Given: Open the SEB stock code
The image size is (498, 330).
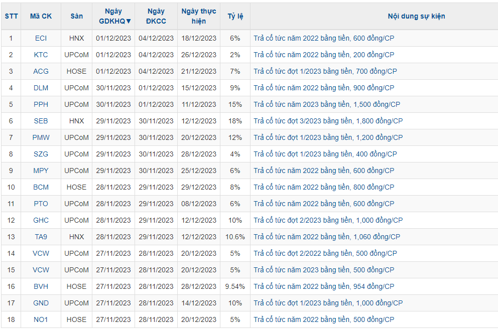Looking at the screenshot, I should [x=41, y=121].
